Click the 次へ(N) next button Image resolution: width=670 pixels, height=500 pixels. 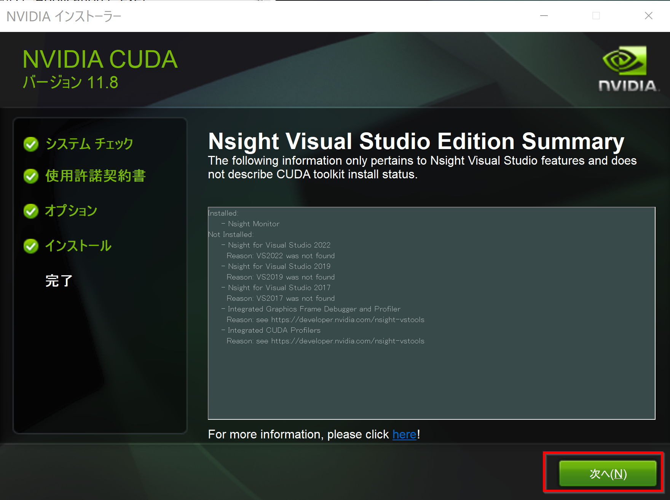[608, 473]
